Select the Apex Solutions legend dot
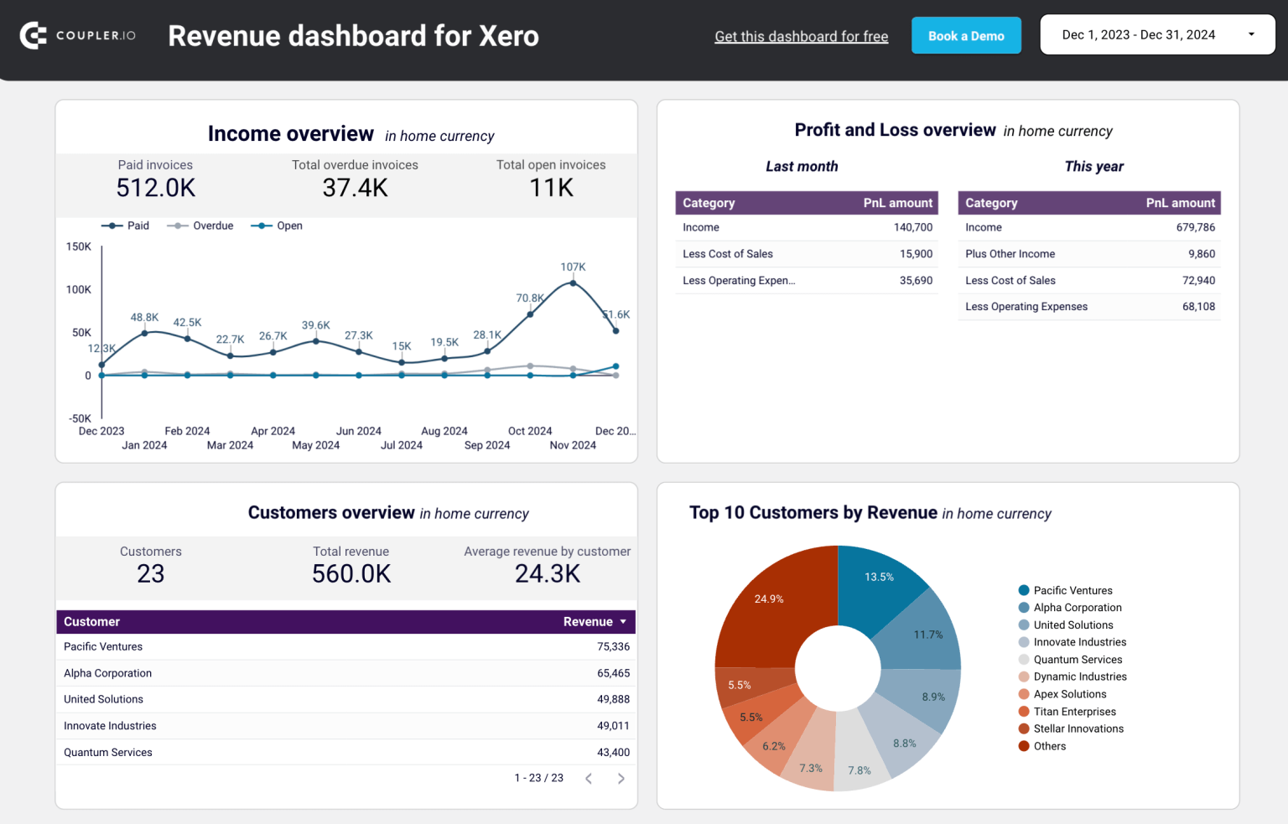1288x824 pixels. pyautogui.click(x=1023, y=693)
